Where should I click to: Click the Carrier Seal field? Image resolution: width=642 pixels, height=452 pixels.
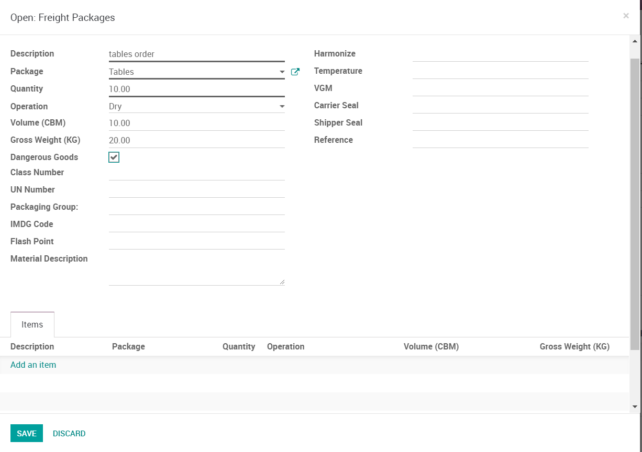[x=500, y=105]
